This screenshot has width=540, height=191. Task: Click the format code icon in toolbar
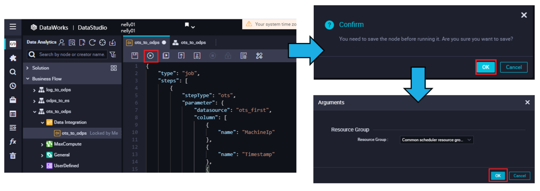pos(243,56)
